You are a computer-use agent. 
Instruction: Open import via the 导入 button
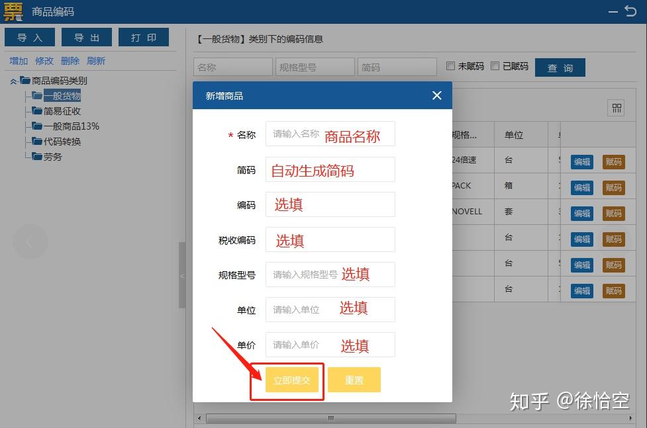[29, 37]
